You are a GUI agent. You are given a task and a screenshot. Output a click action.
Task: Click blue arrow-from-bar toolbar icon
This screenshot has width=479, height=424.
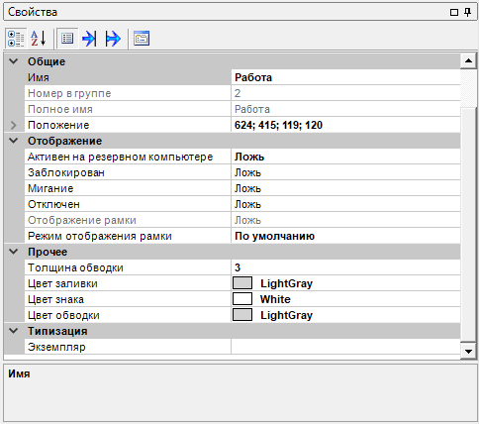[x=113, y=39]
